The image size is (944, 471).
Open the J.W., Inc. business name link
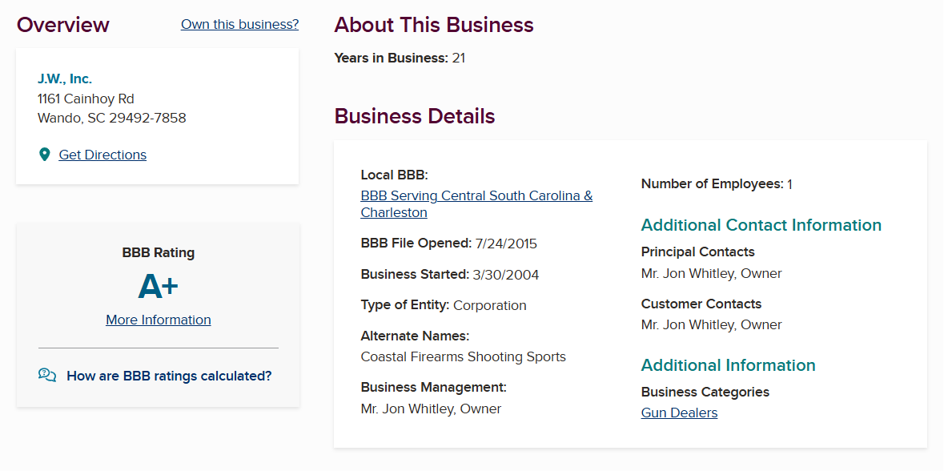click(x=65, y=78)
